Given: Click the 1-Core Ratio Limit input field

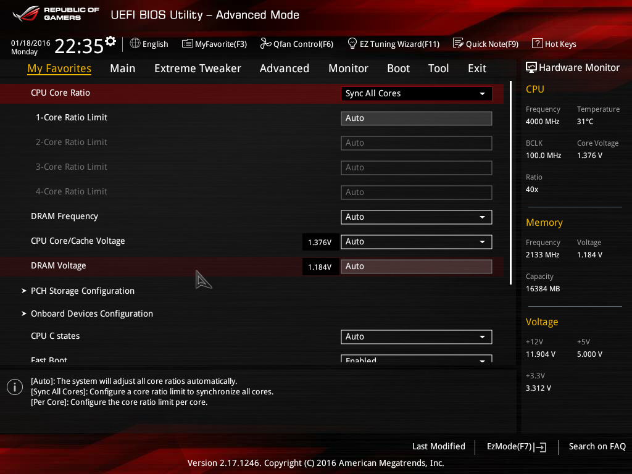Looking at the screenshot, I should (417, 118).
